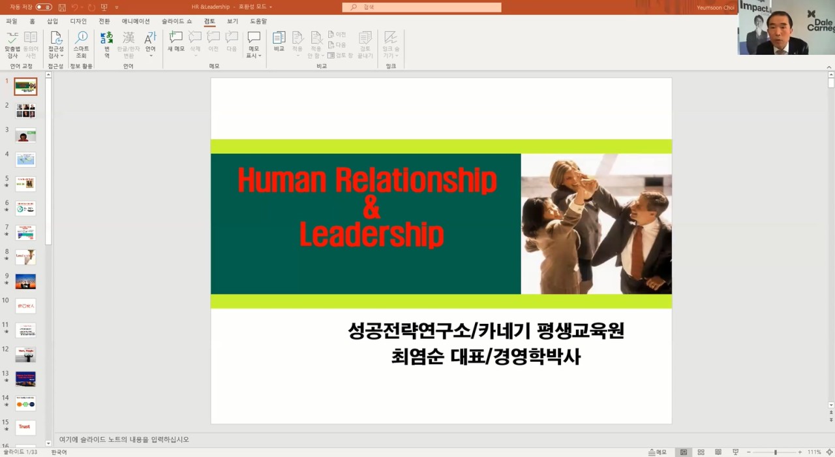Toggle the 메모 notes pane in status bar
The image size is (835, 457).
coord(658,452)
